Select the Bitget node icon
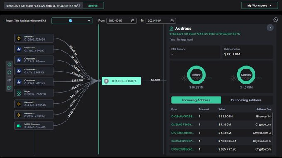Viewport: 282px width, 158px height. coord(19,93)
